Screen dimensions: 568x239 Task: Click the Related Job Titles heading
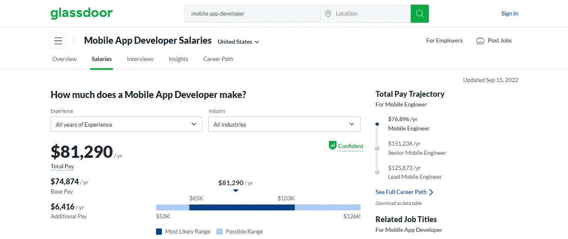click(x=406, y=219)
